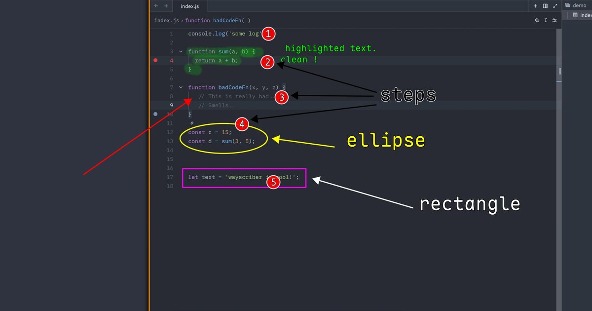Open buffer search magnifier icon
Screen dimensions: 592x311
(x=537, y=20)
